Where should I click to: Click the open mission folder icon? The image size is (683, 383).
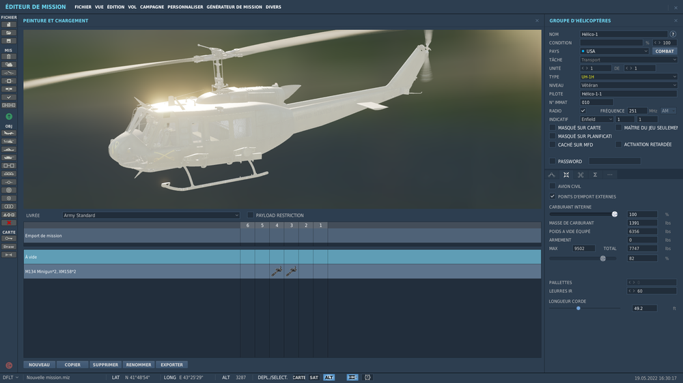click(9, 33)
